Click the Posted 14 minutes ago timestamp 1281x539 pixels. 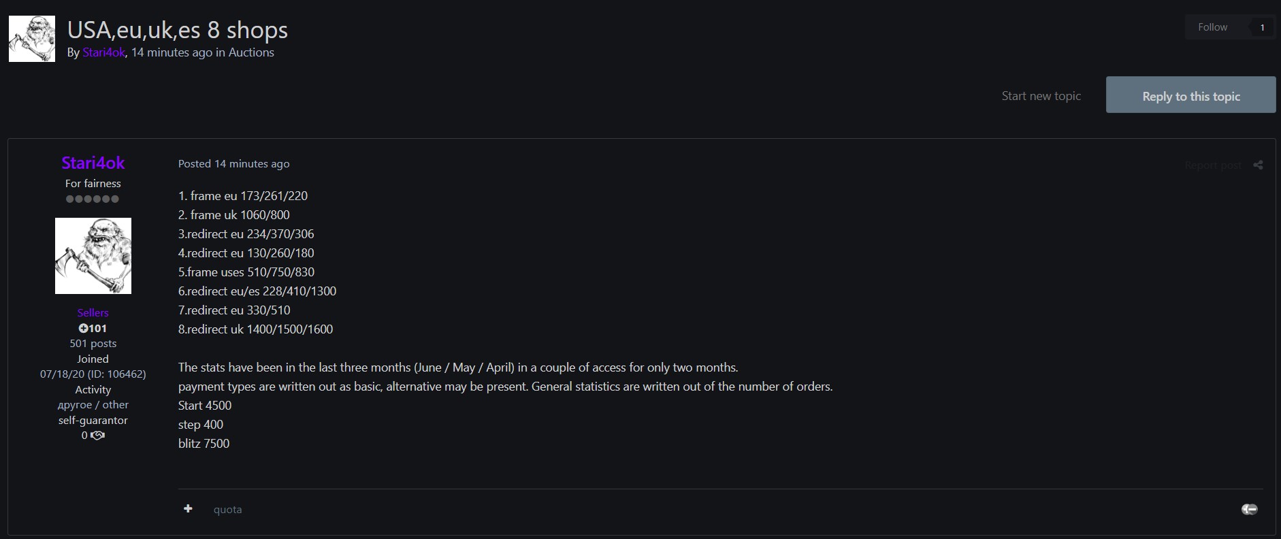tap(233, 163)
